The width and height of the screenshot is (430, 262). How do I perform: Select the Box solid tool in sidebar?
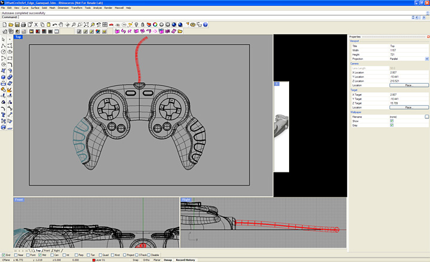click(x=4, y=77)
